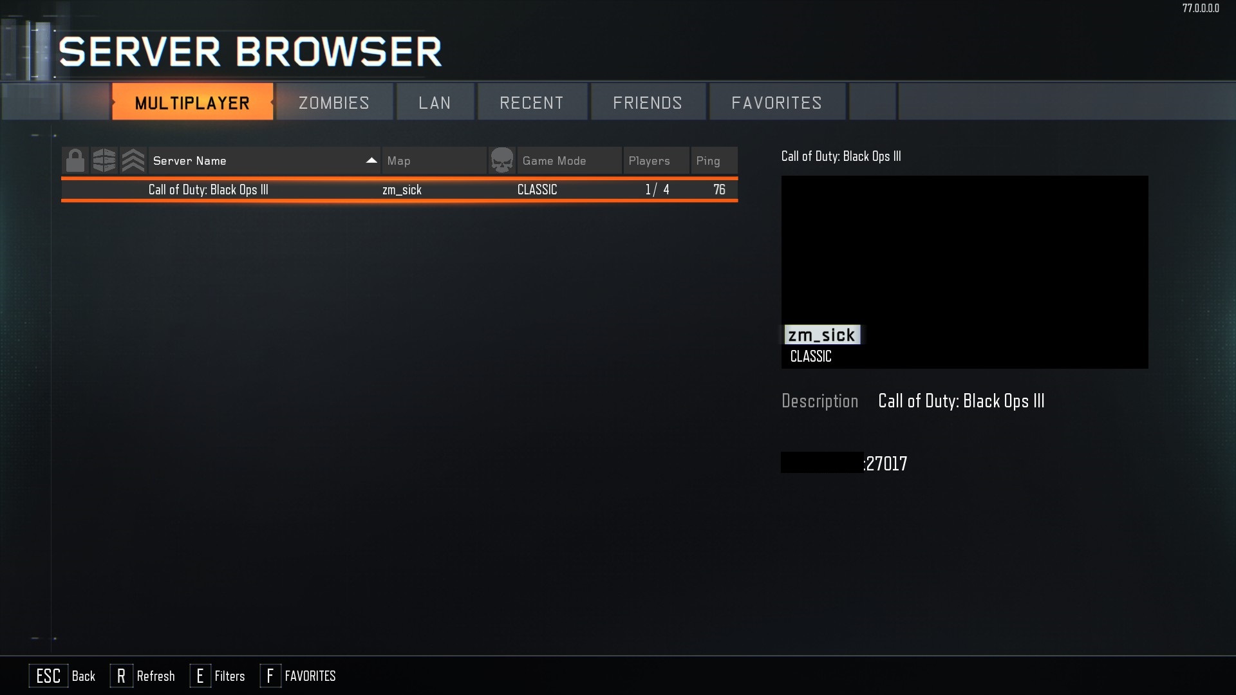This screenshot has width=1236, height=695.
Task: Click the VAC/anti-cheat shield icon header
Action: (x=104, y=160)
